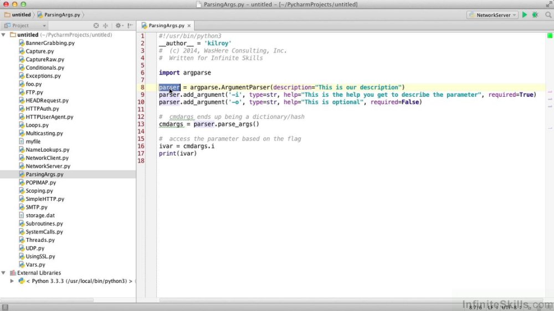
Task: Switch to the ParsingArgs.py editor tab
Action: [166, 25]
